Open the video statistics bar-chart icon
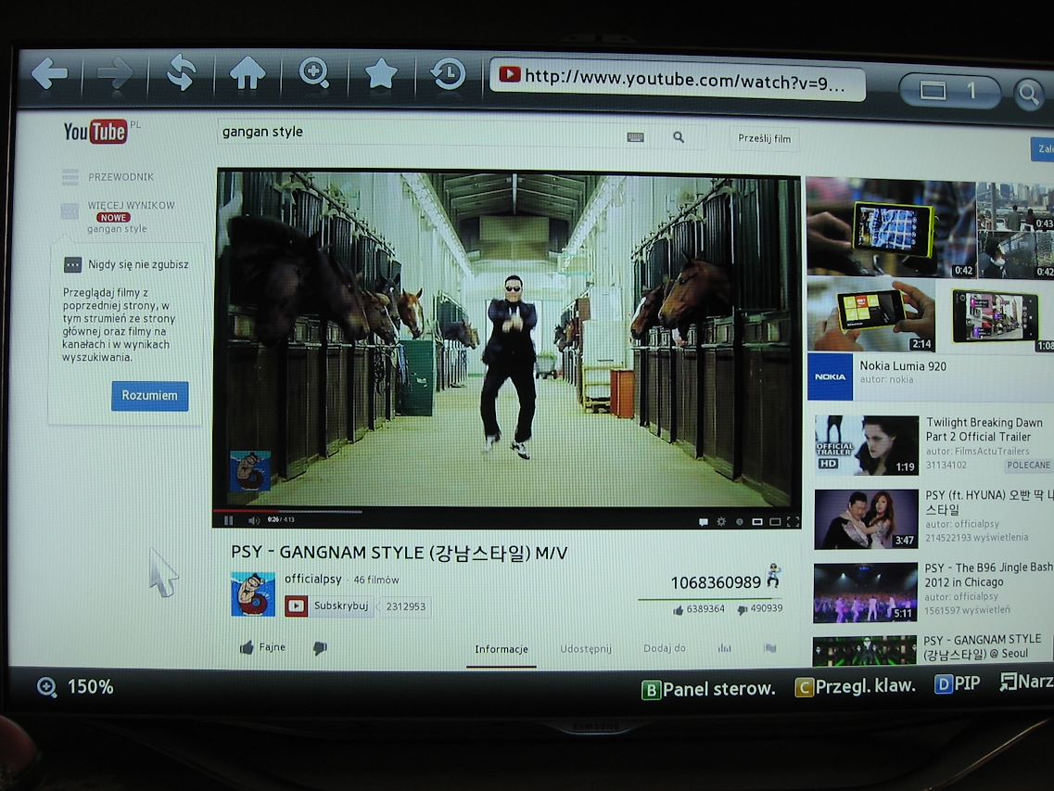The height and width of the screenshot is (791, 1054). (x=724, y=648)
